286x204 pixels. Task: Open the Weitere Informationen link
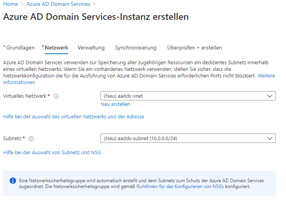coord(266,76)
